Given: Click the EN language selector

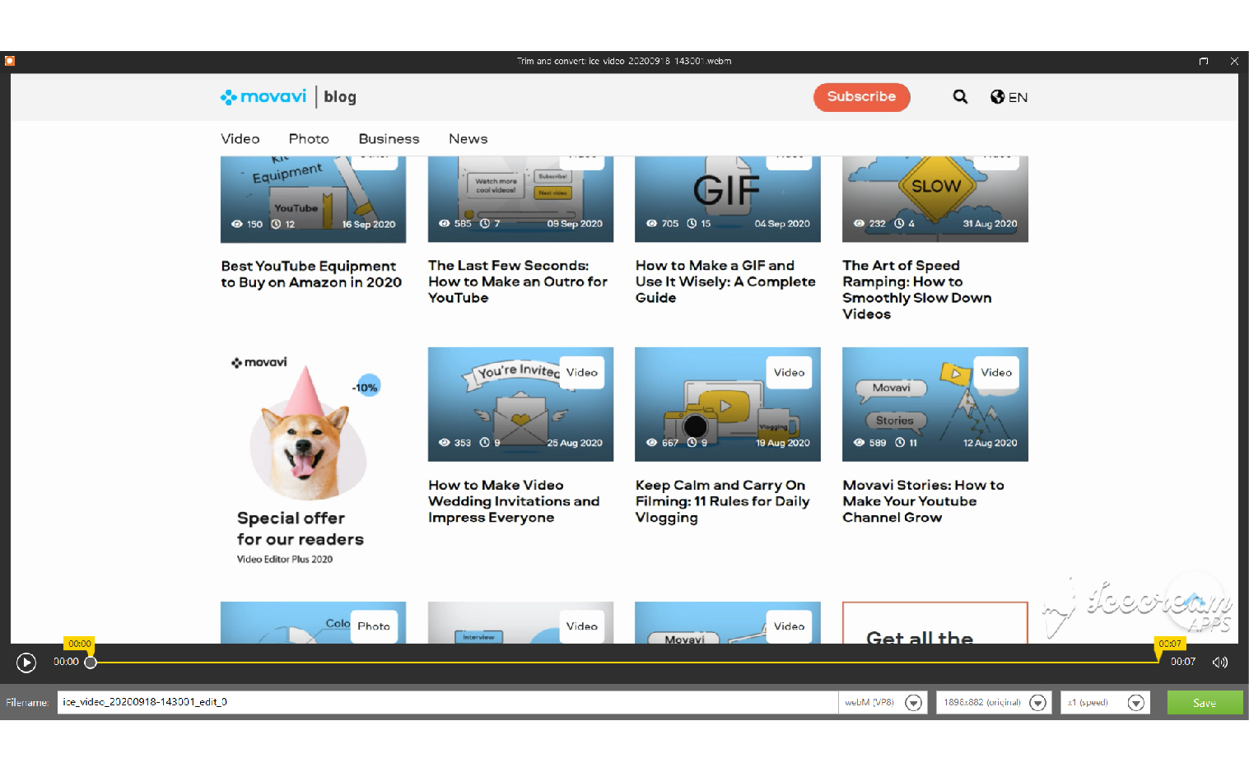Looking at the screenshot, I should tap(1018, 97).
